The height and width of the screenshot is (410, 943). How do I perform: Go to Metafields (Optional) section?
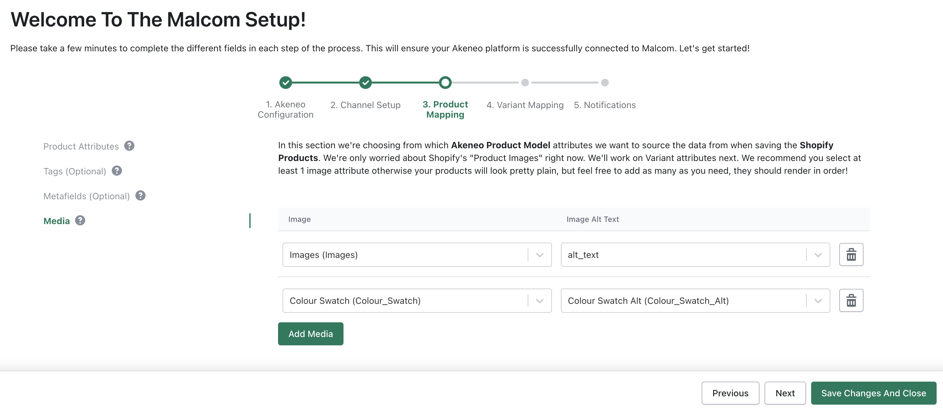click(x=87, y=196)
